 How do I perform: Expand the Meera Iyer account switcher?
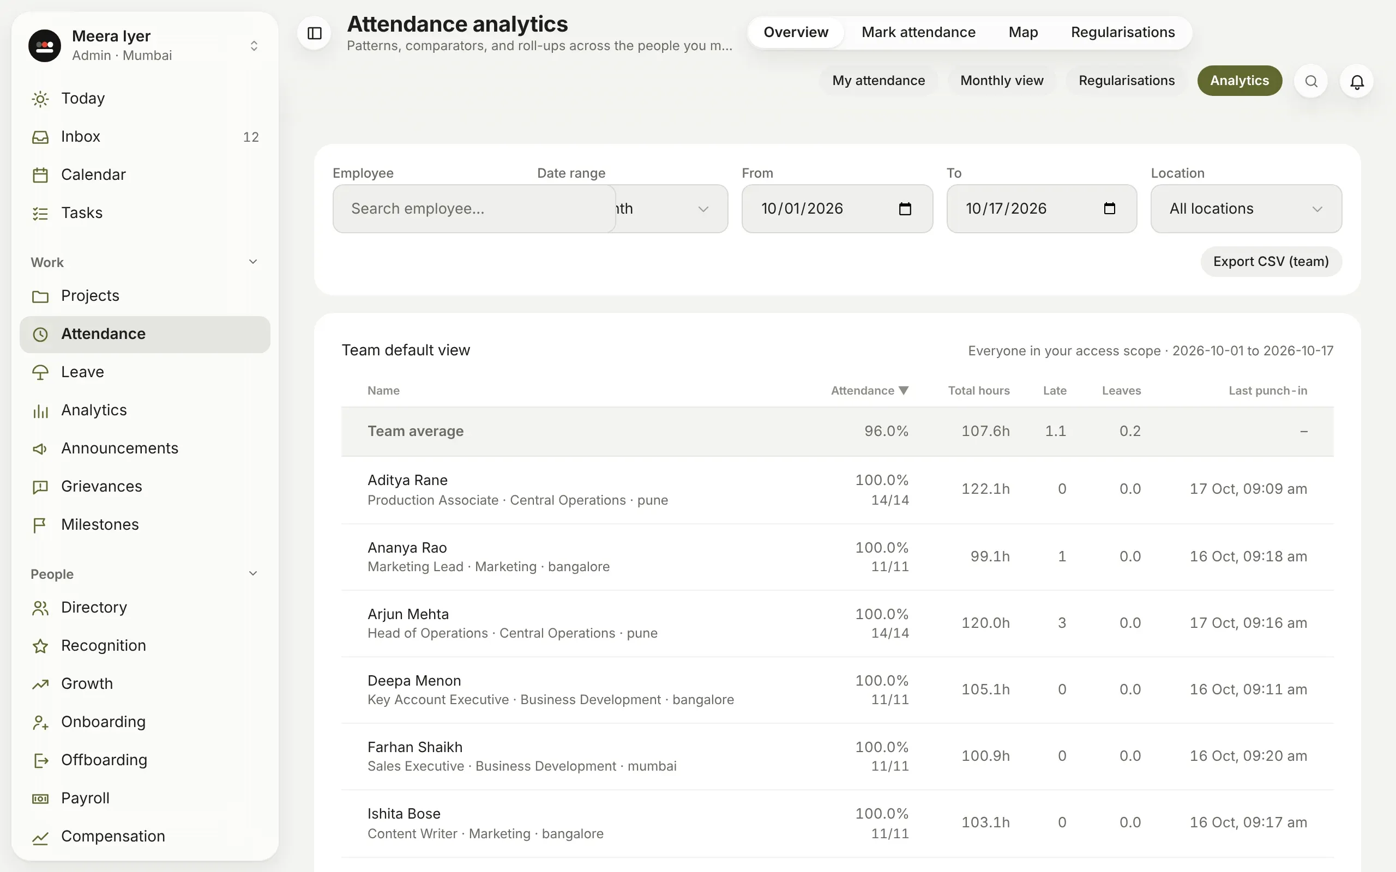coord(254,46)
